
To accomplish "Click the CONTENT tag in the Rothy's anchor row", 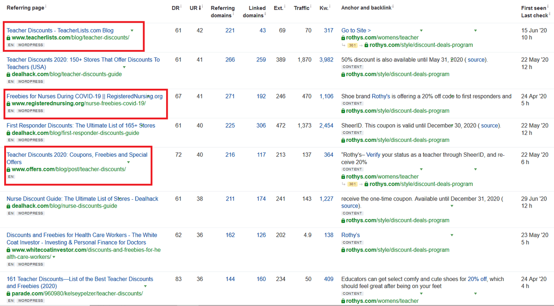I will click(352, 242).
